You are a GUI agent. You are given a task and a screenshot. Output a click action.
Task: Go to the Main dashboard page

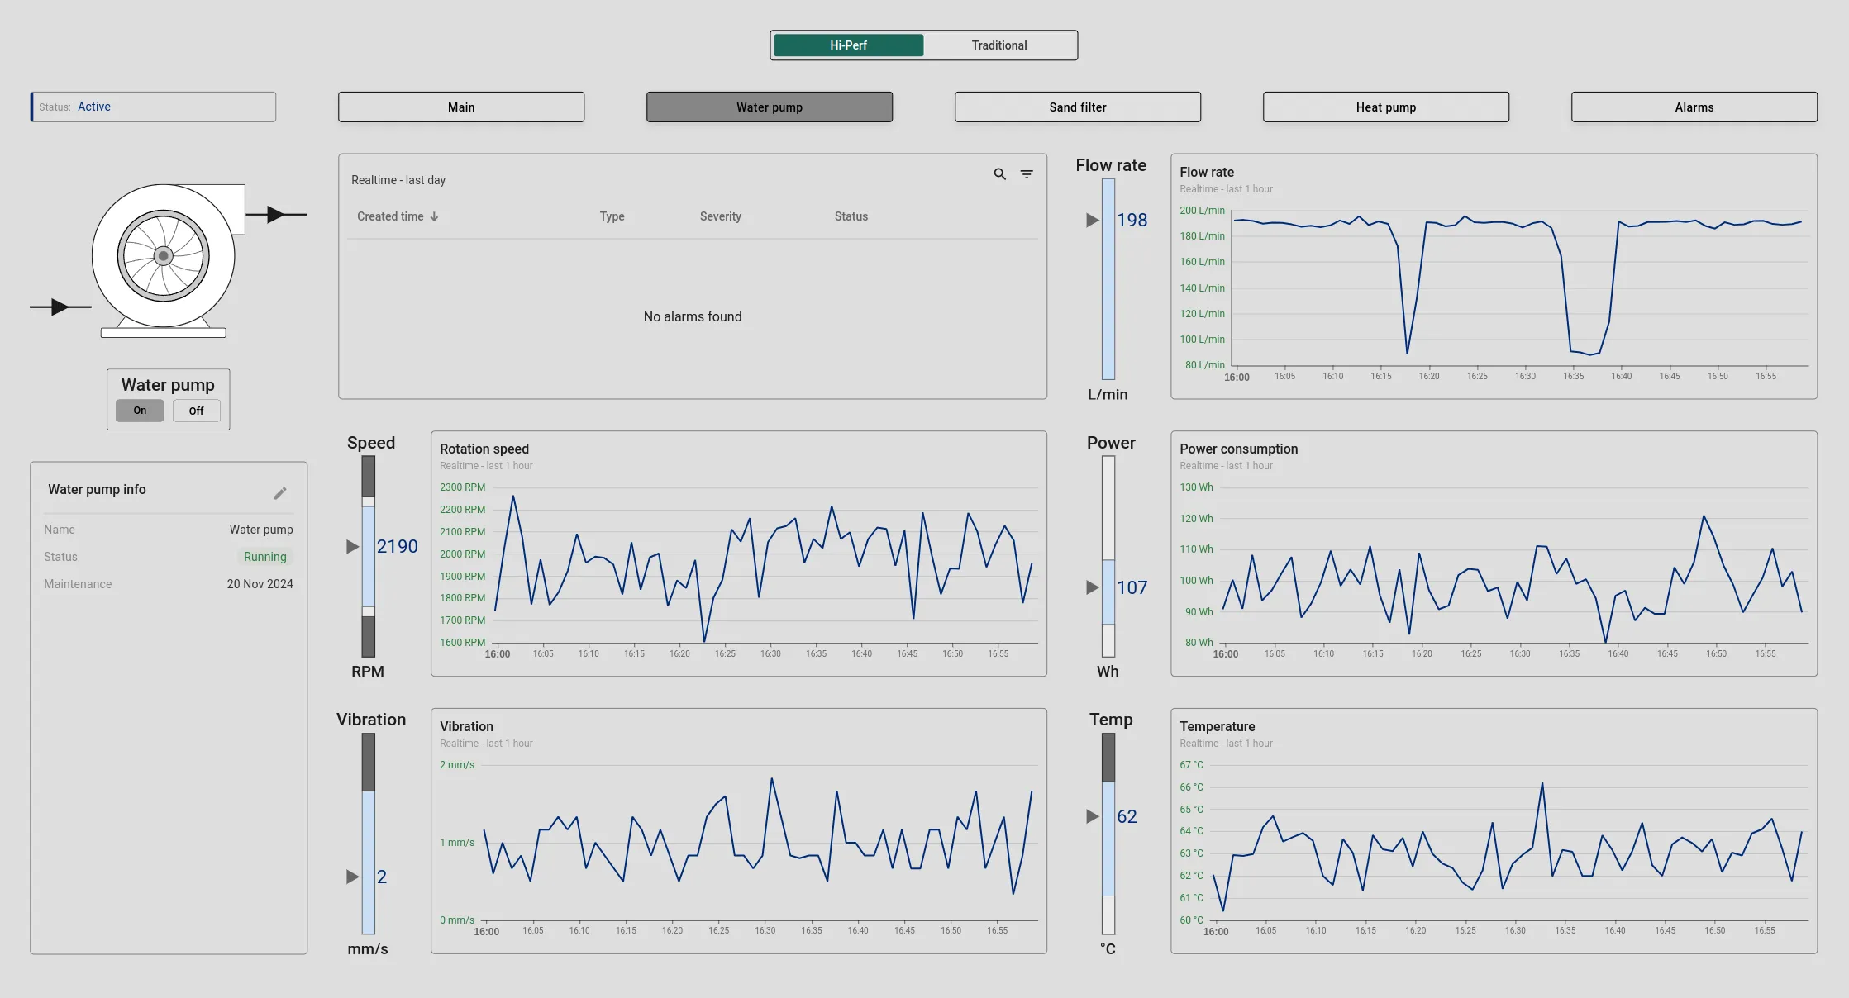(460, 107)
